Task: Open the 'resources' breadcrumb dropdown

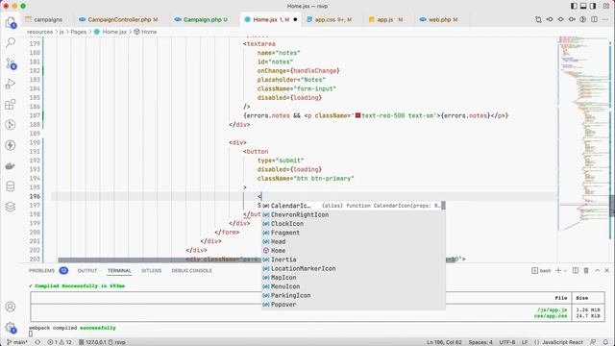Action: (40, 32)
